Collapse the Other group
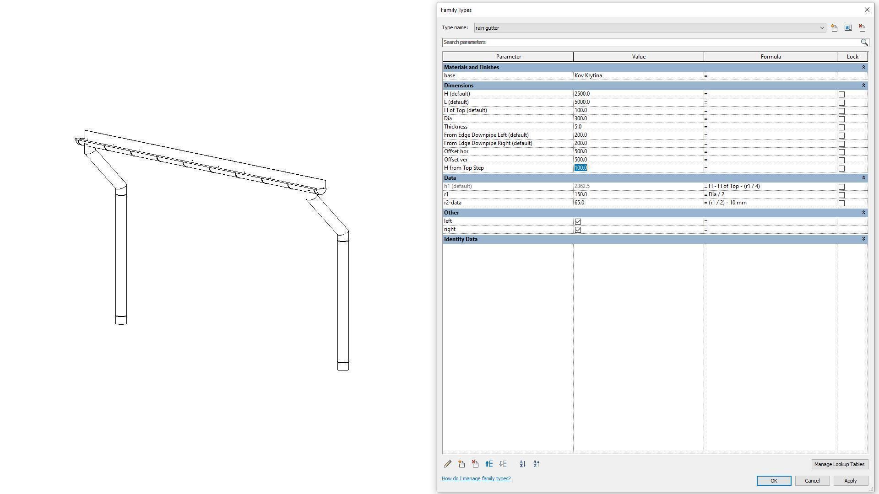This screenshot has width=879, height=494. tap(863, 213)
